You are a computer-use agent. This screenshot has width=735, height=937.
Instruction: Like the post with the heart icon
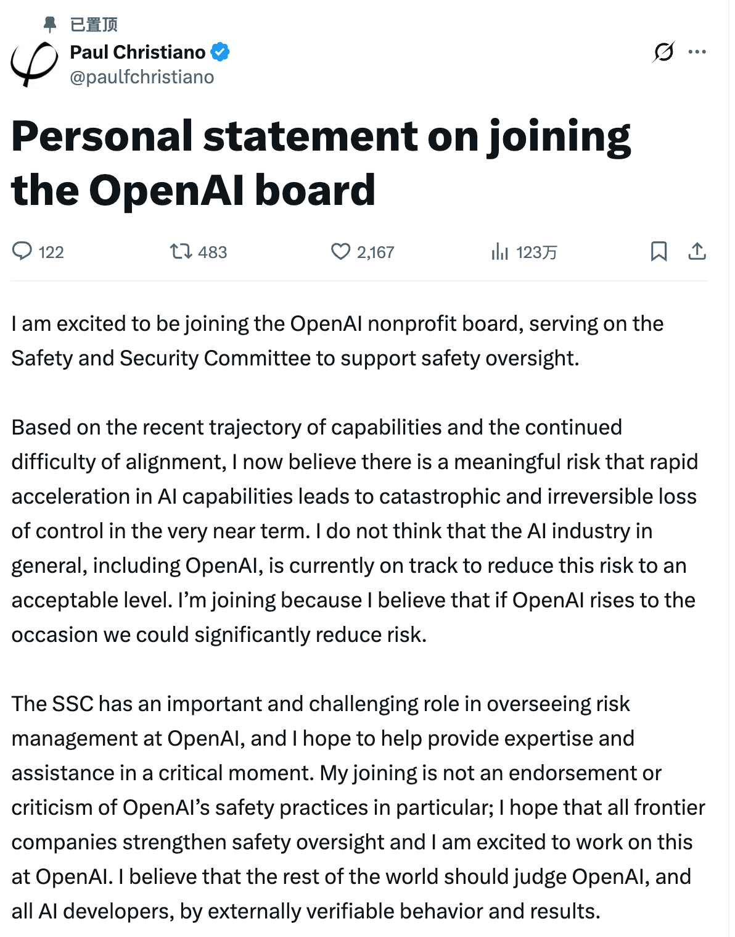[x=340, y=251]
